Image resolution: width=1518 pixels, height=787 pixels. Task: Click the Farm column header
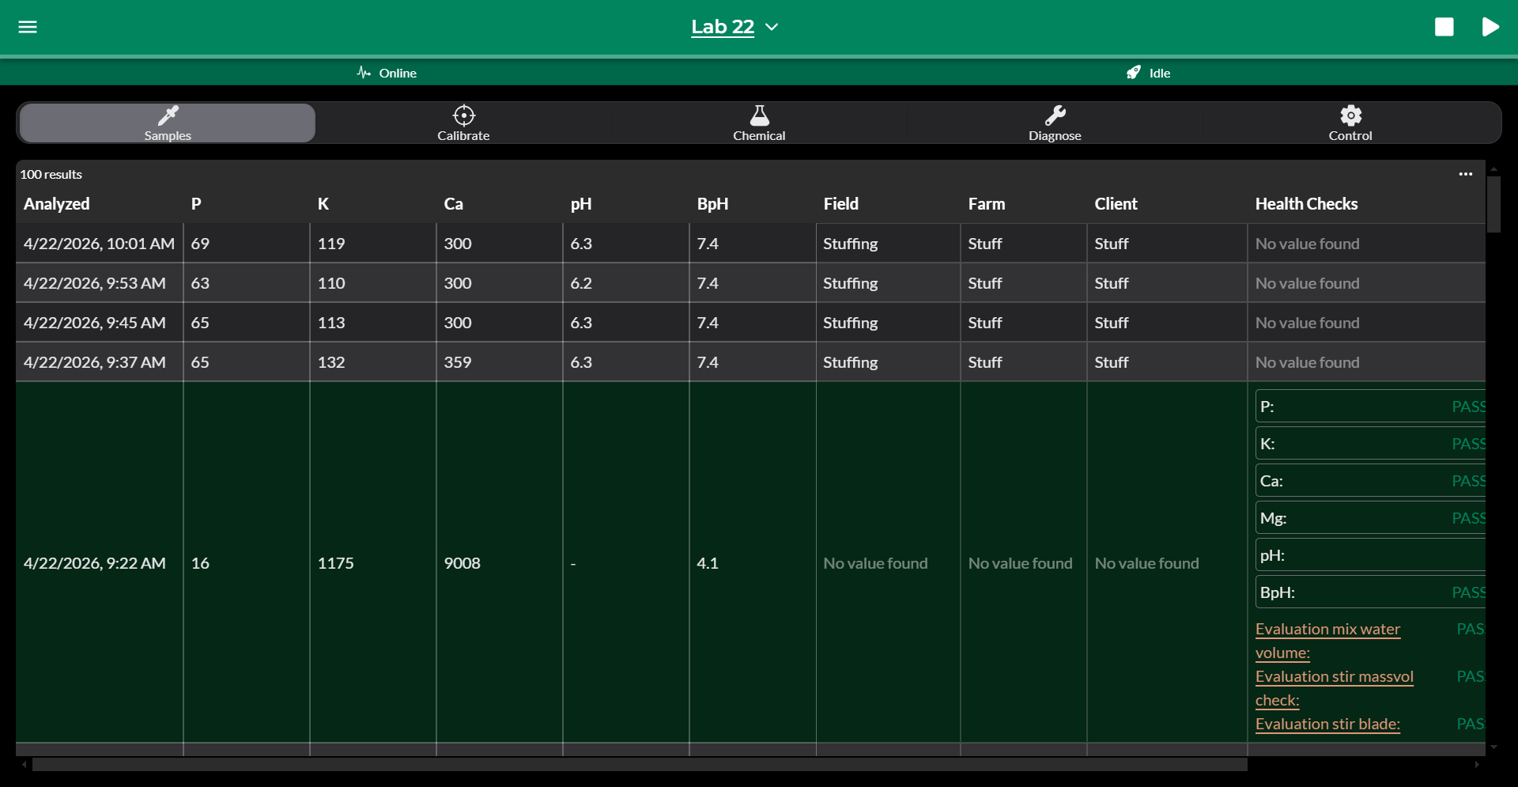click(x=987, y=204)
